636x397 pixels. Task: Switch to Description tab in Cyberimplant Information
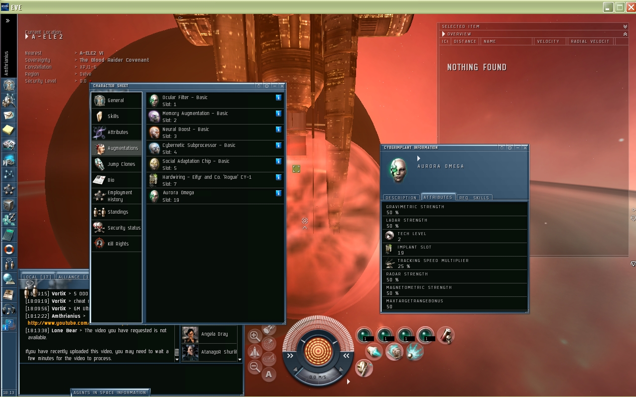(x=401, y=198)
